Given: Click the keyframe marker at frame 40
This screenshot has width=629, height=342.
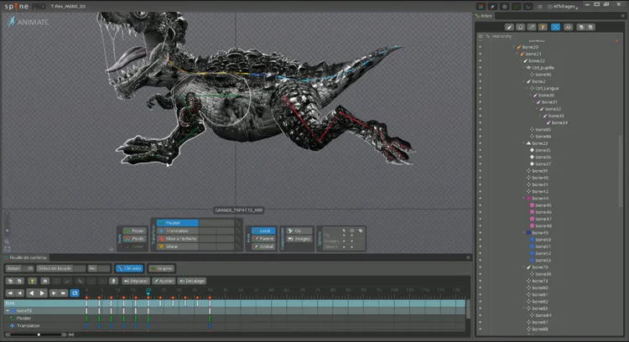Looking at the screenshot, I should (210, 298).
